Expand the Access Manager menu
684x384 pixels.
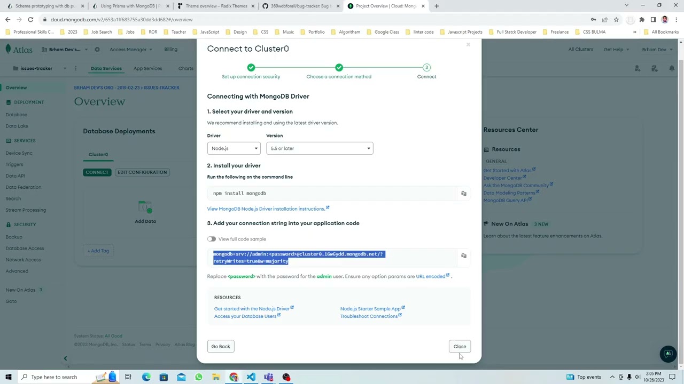tap(131, 50)
